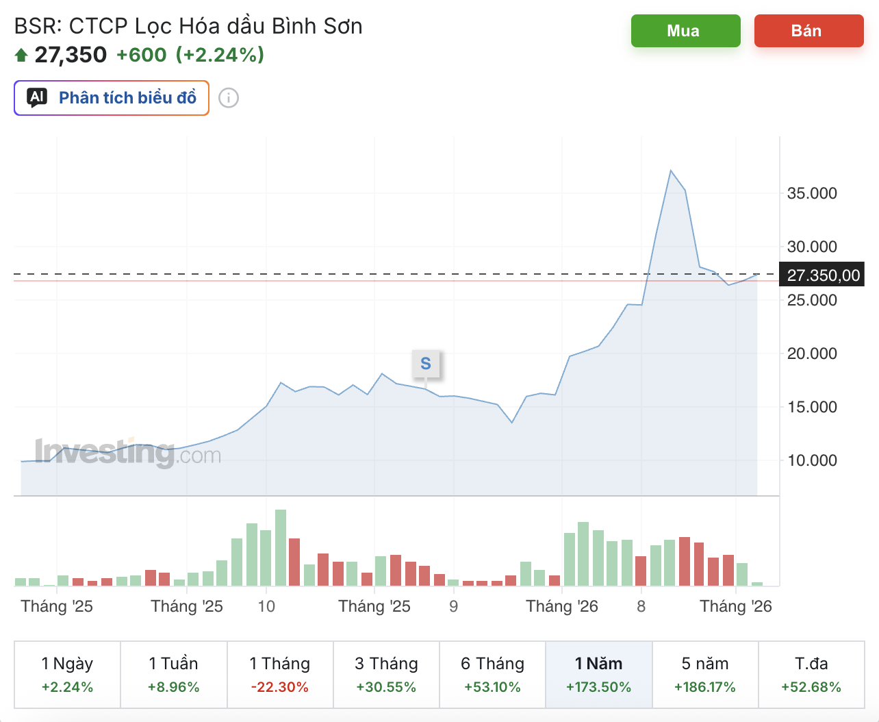Select the T.đa maximum range
The height and width of the screenshot is (722, 879).
(811, 675)
